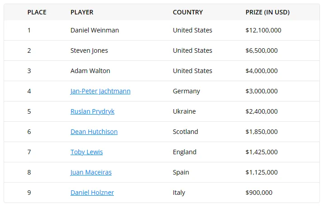Select the Steven Jones name cell
The height and width of the screenshot is (207, 324).
pyautogui.click(x=89, y=51)
